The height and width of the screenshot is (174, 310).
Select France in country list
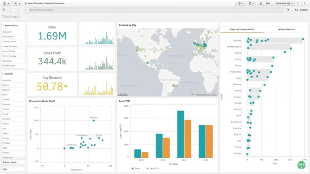(x=13, y=114)
